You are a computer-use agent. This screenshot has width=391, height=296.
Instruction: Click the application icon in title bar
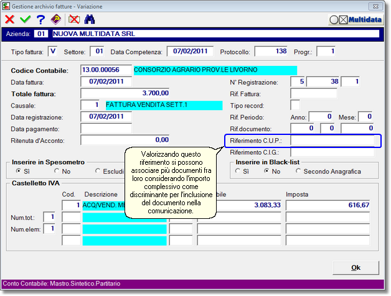(x=6, y=6)
